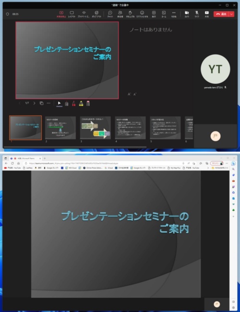This screenshot has width=240, height=312.
Task: Open the Online Photo Editor bookmark
Action: [x=93, y=168]
